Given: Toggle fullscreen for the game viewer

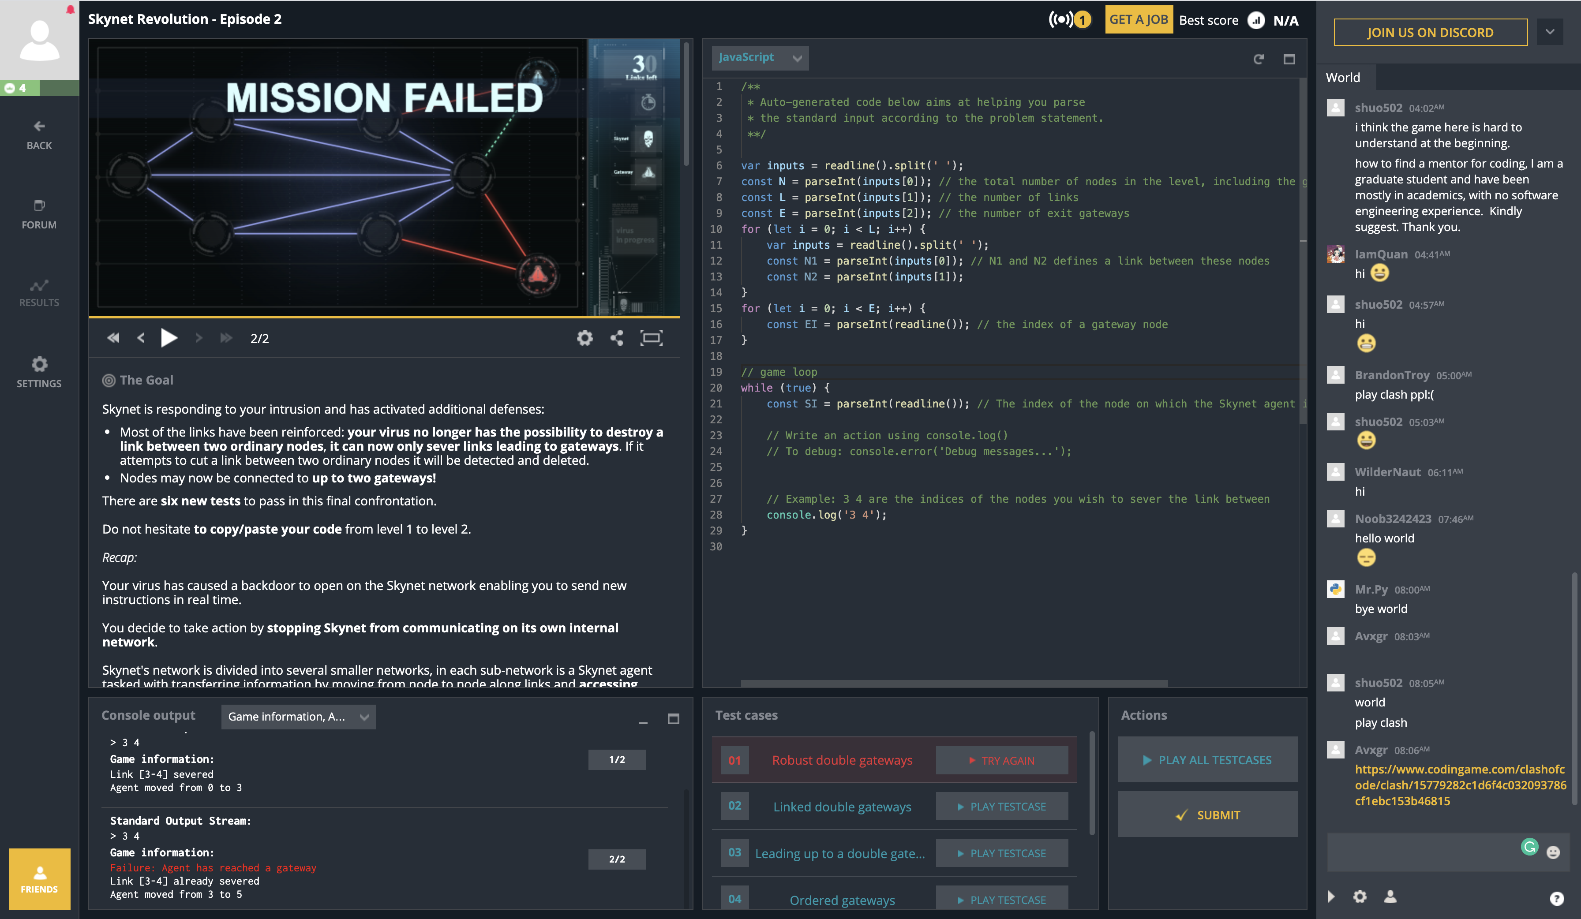Looking at the screenshot, I should (x=651, y=338).
